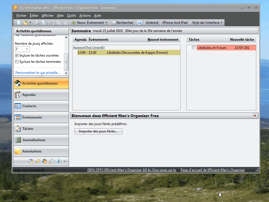Click Personnaliser la vue actuelle link

click(x=38, y=73)
